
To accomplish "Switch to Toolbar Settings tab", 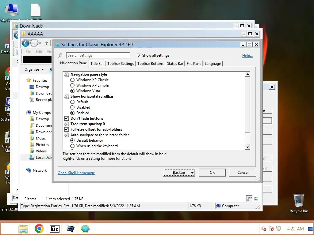I will point(120,64).
